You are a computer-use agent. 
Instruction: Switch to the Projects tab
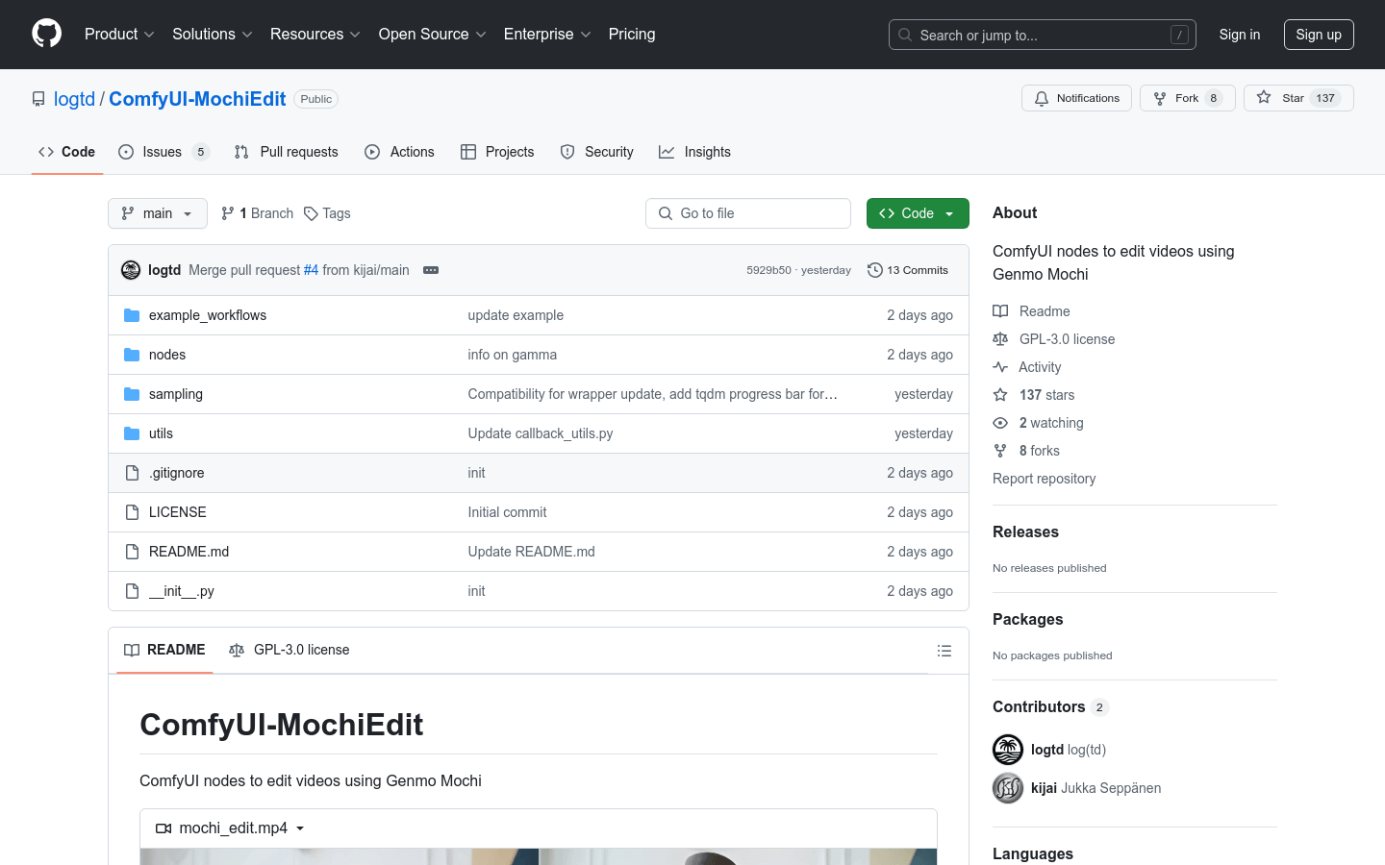pos(497,152)
